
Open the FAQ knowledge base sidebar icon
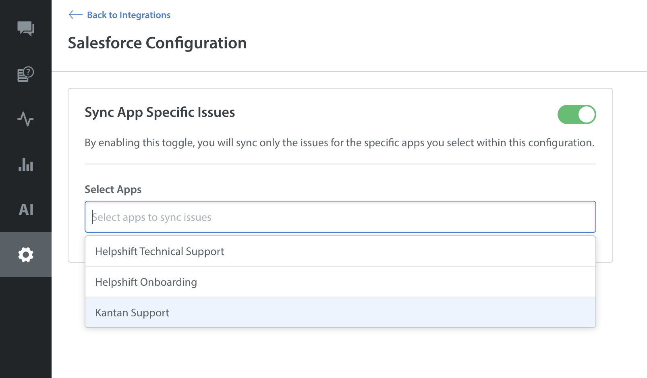pyautogui.click(x=26, y=74)
